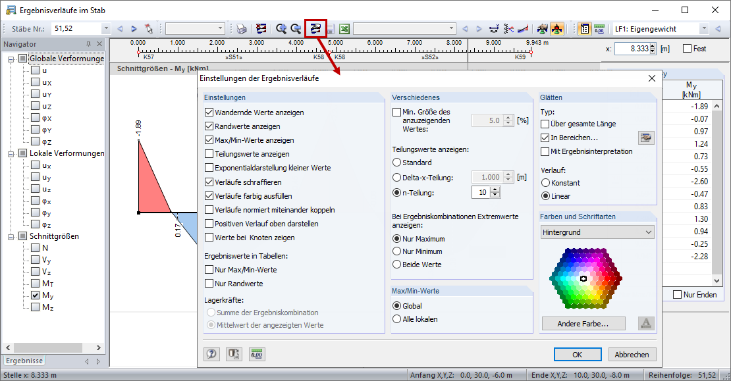
Task: Click the x position input field
Action: point(632,47)
